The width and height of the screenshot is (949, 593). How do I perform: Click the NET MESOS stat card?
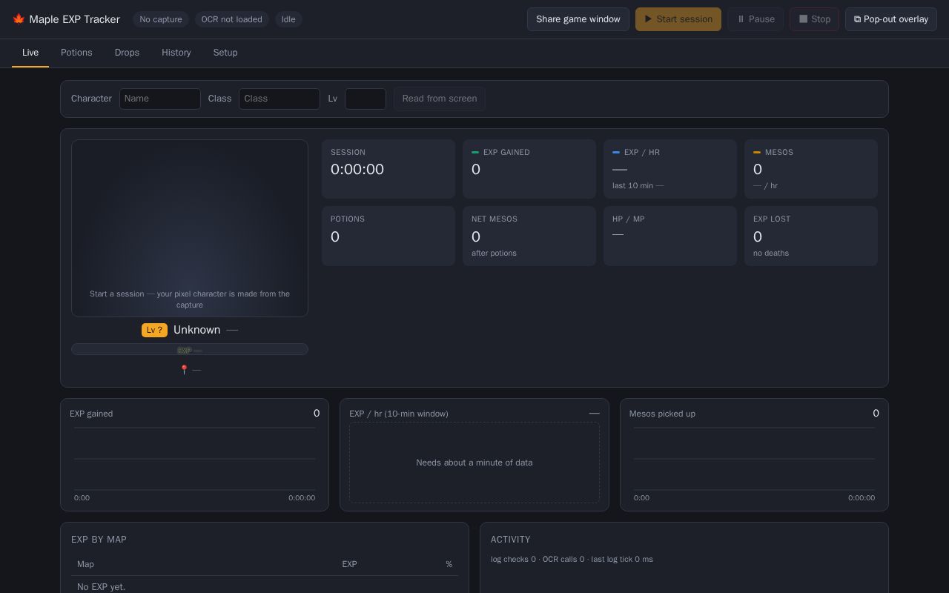(529, 236)
